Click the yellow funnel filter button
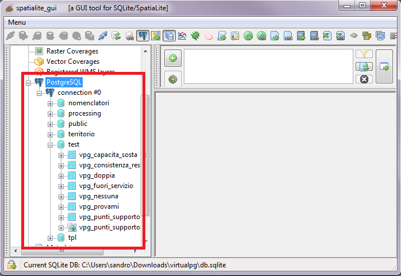Screen dimensions: 401x276 coord(364,54)
